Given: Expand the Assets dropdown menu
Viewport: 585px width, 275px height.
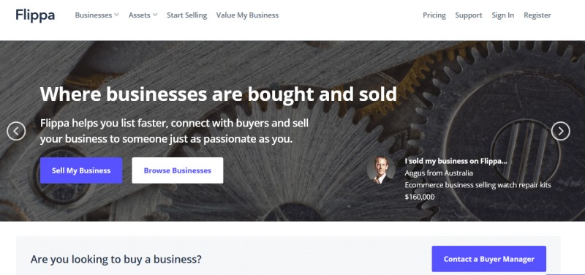Looking at the screenshot, I should pos(143,15).
